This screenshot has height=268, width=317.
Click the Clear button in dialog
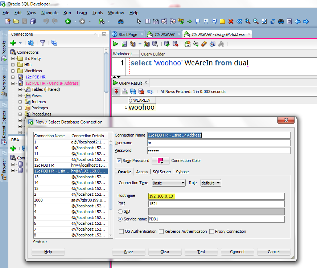[x=165, y=252]
